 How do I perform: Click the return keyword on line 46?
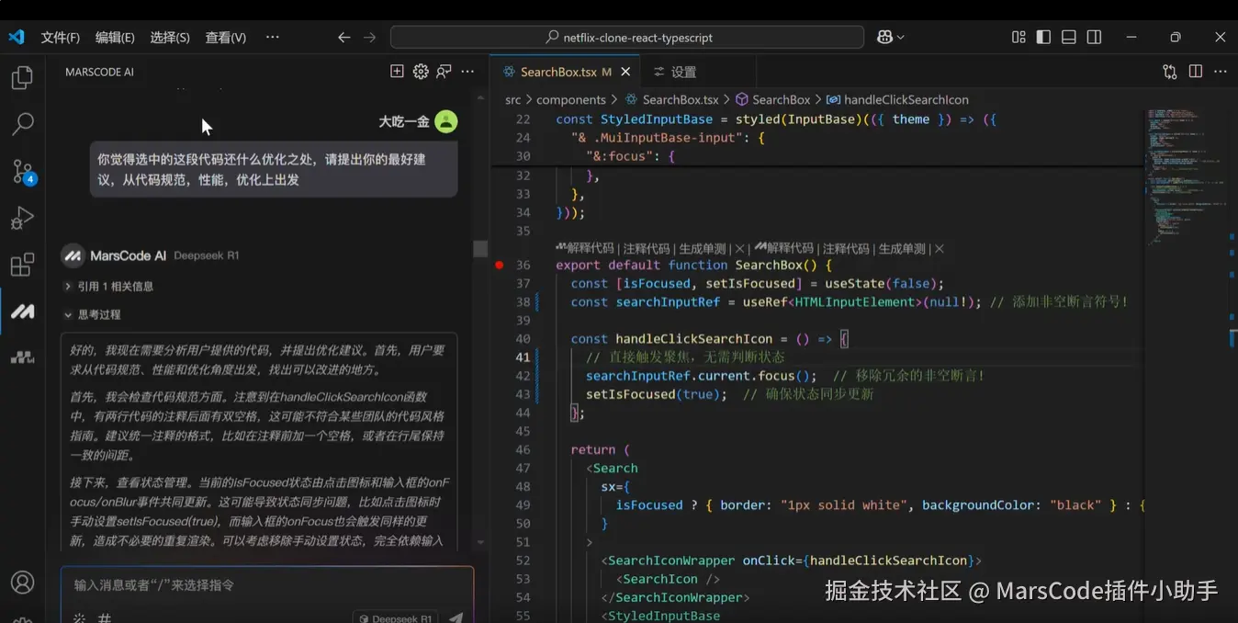click(x=593, y=450)
